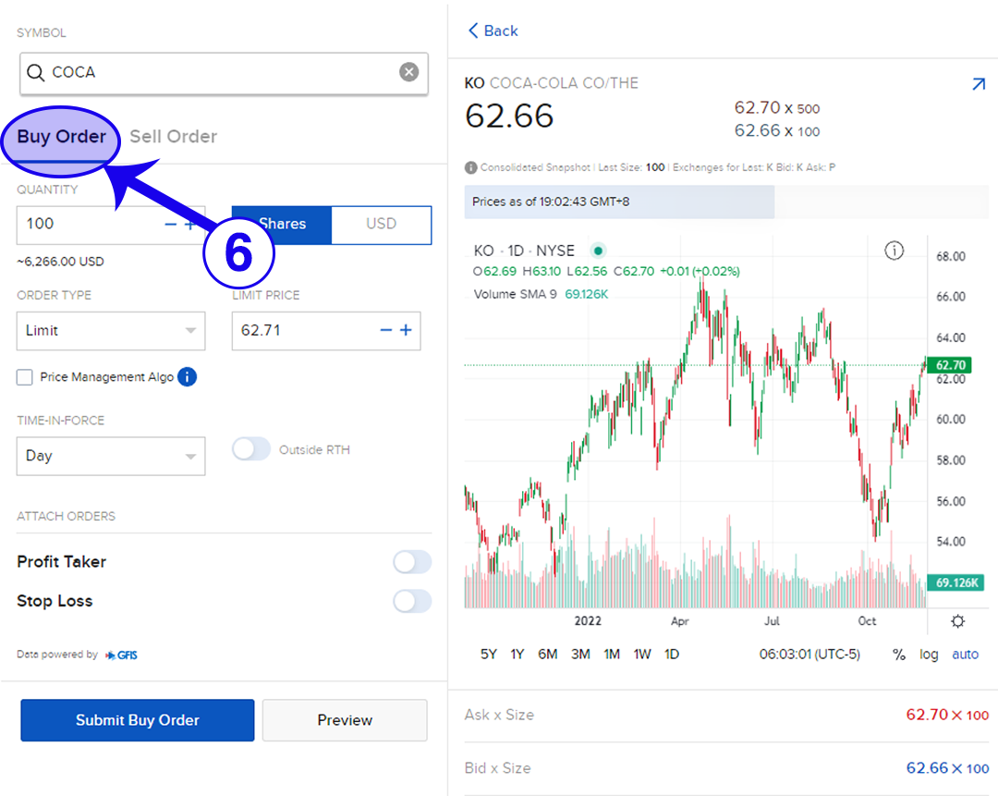Open the Time-in-Force dropdown
The height and width of the screenshot is (796, 998).
point(111,456)
